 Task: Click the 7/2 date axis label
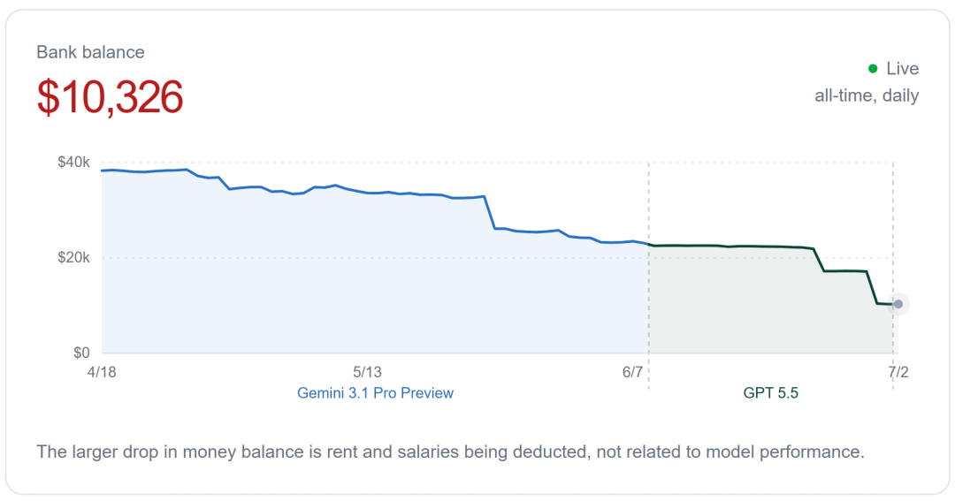coord(898,372)
